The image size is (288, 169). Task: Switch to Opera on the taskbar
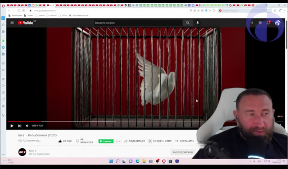164,161
